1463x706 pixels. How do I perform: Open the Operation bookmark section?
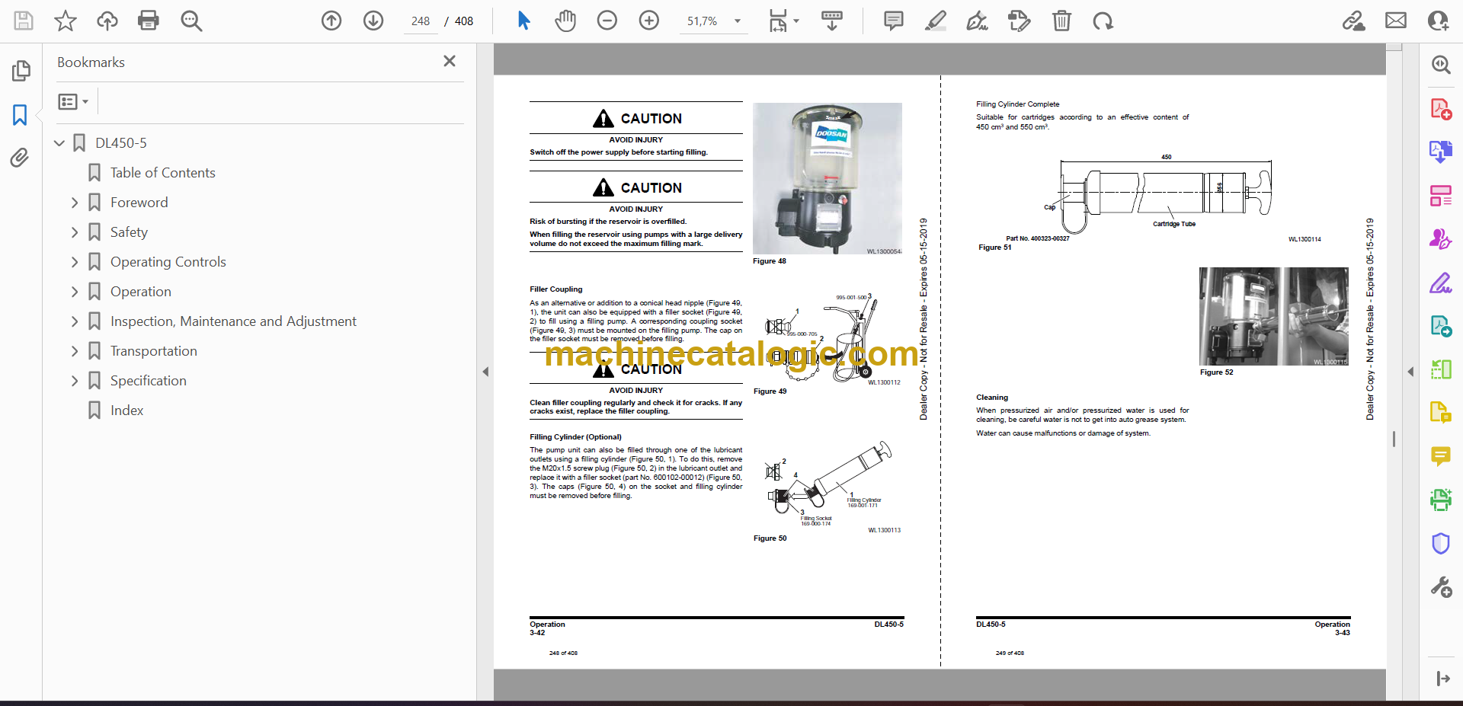(140, 292)
